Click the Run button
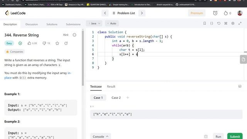 [218, 136]
